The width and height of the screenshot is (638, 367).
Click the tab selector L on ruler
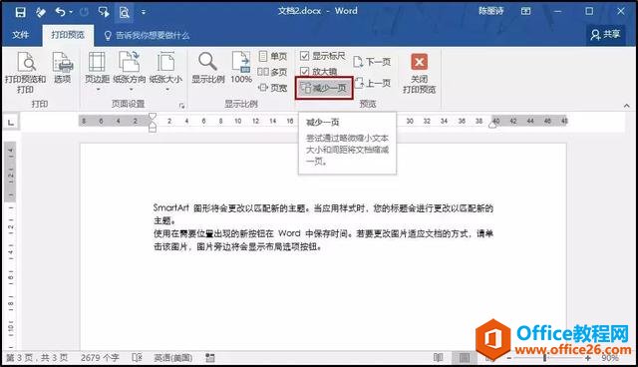point(11,122)
